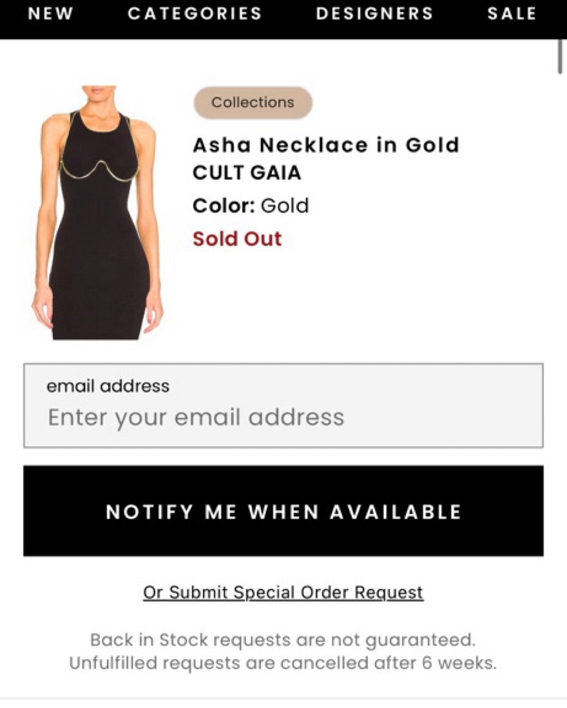Image resolution: width=567 pixels, height=708 pixels.
Task: Focus the Enter your email address field
Action: click(x=283, y=417)
